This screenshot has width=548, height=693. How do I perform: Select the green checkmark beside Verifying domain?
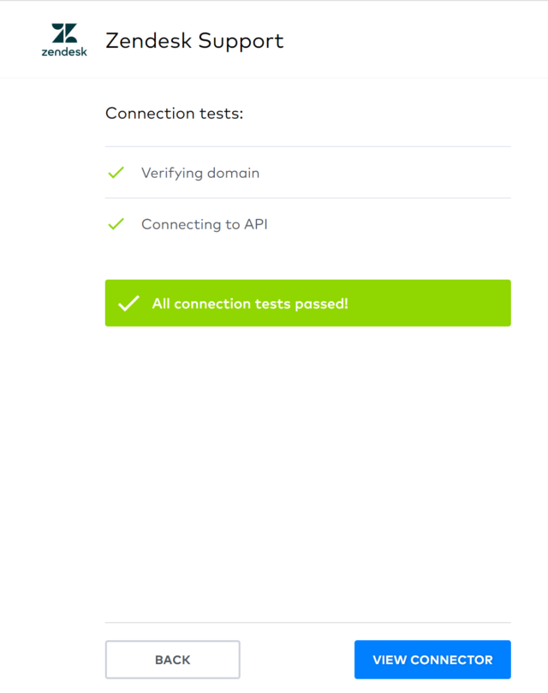tap(116, 173)
